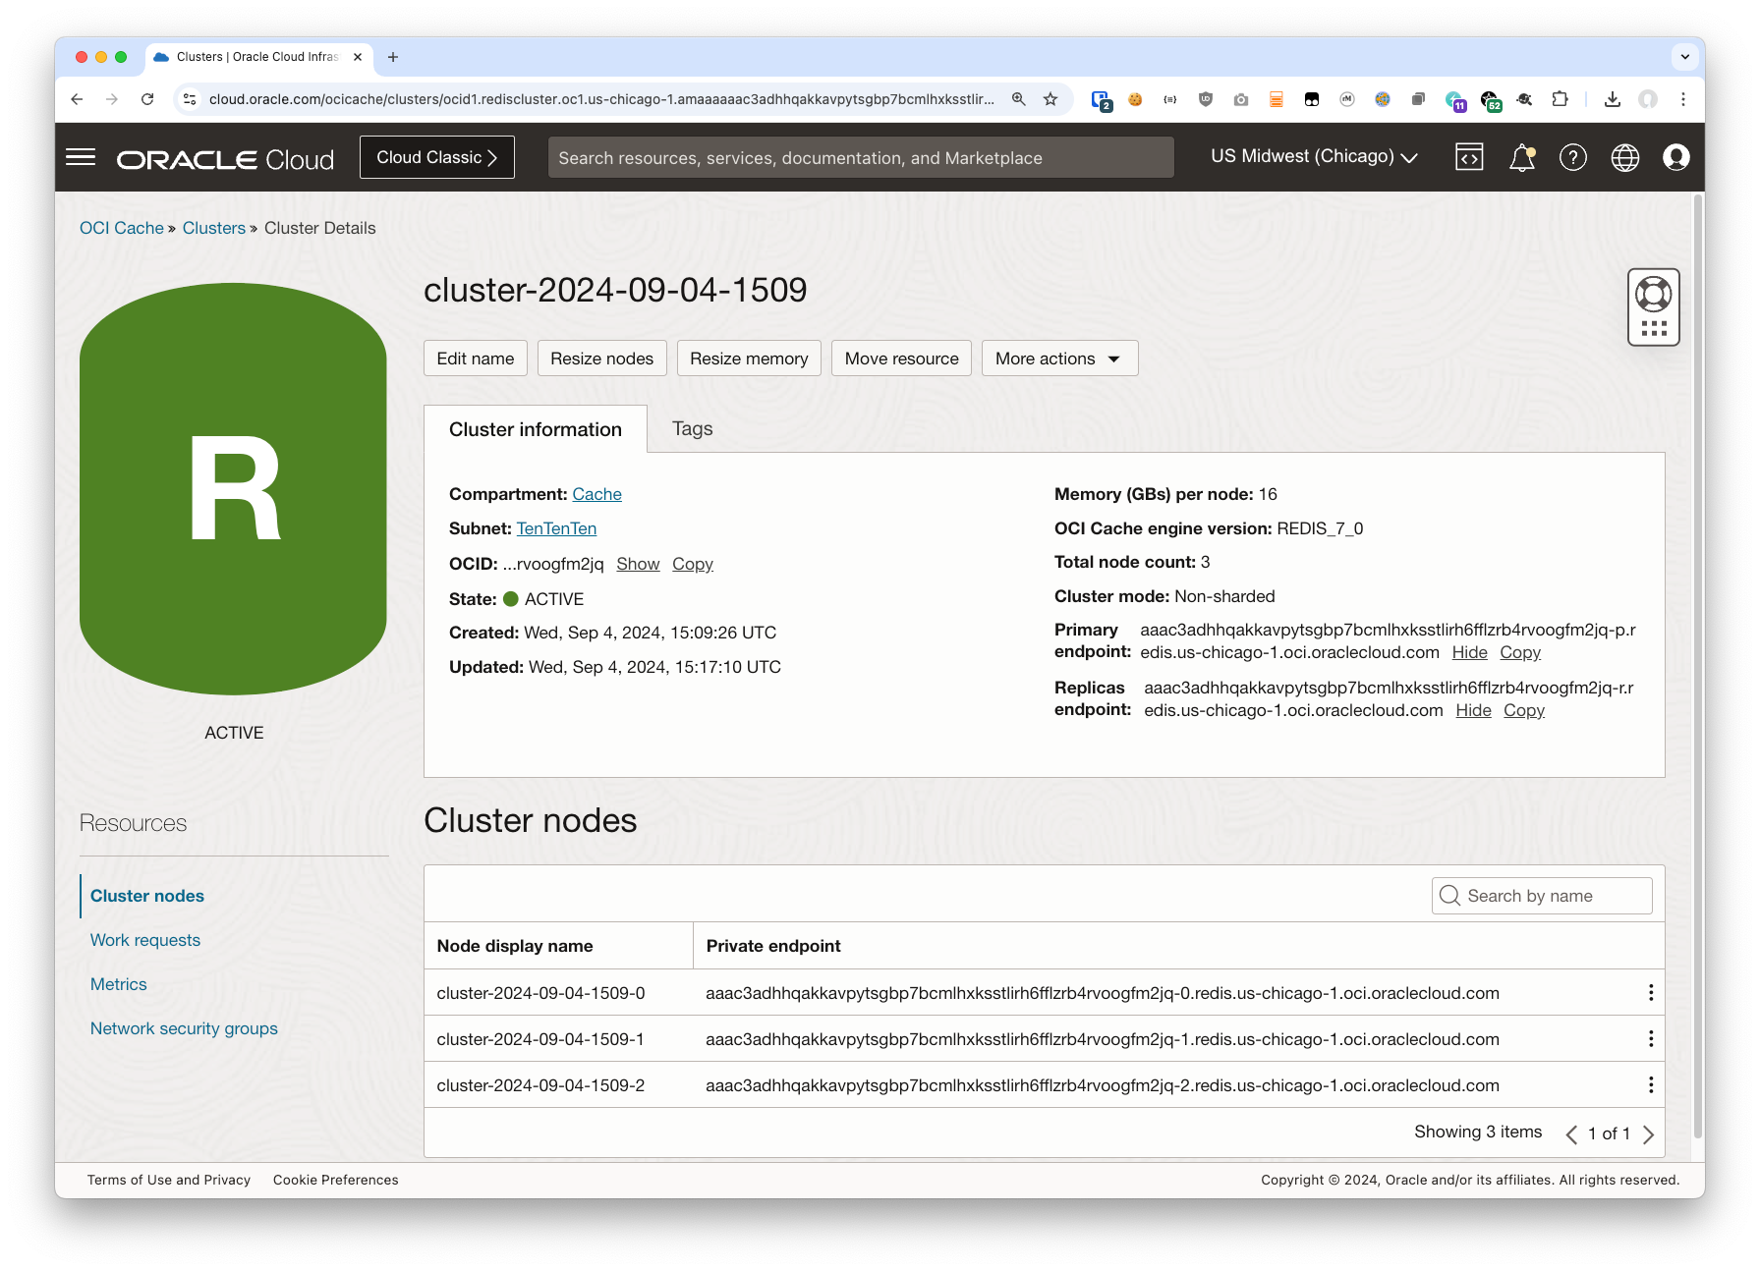Open the help menu
The height and width of the screenshot is (1271, 1760).
pyautogui.click(x=1572, y=157)
